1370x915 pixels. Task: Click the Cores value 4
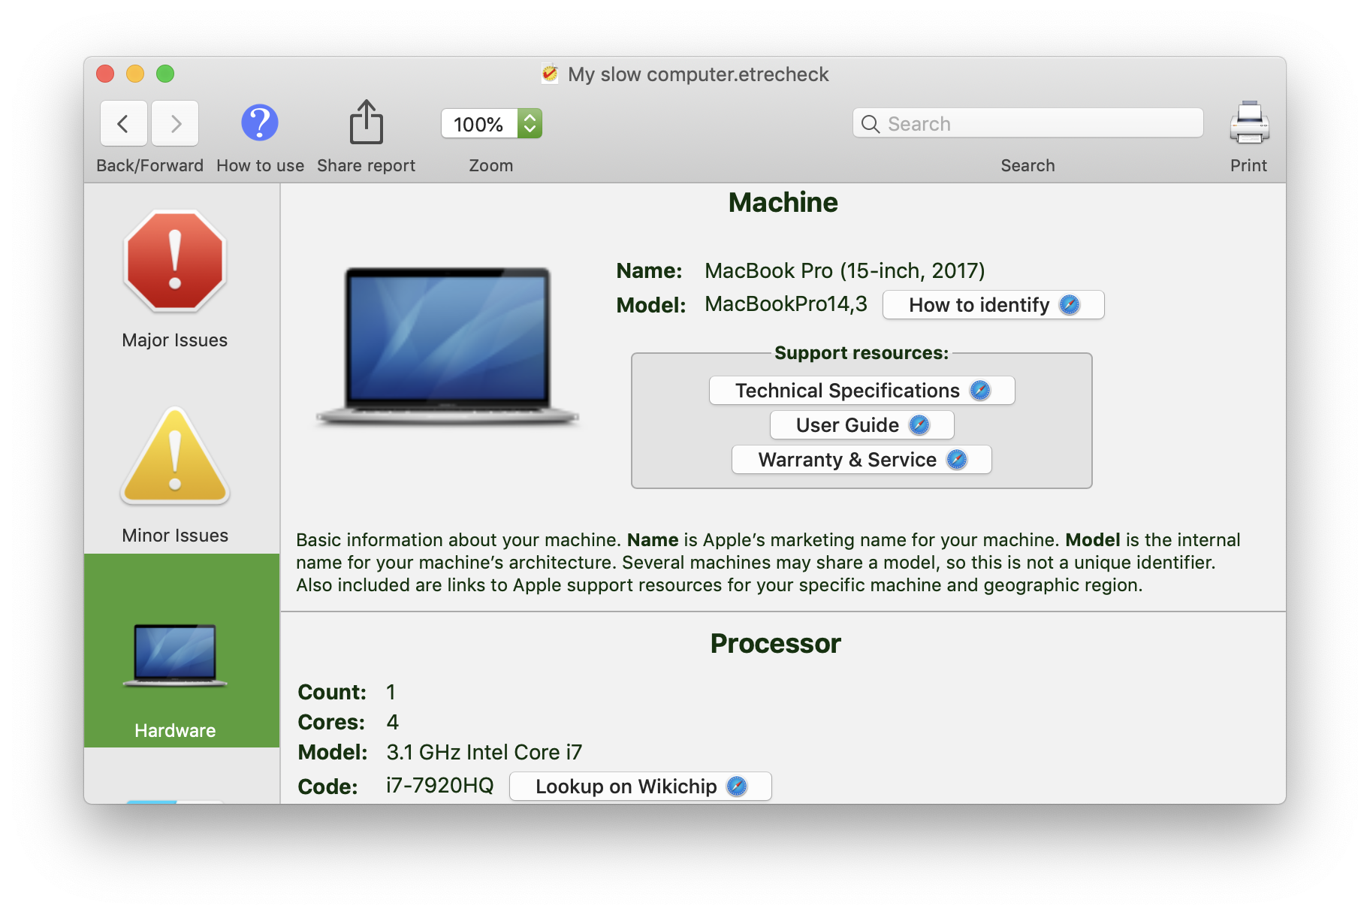point(392,722)
